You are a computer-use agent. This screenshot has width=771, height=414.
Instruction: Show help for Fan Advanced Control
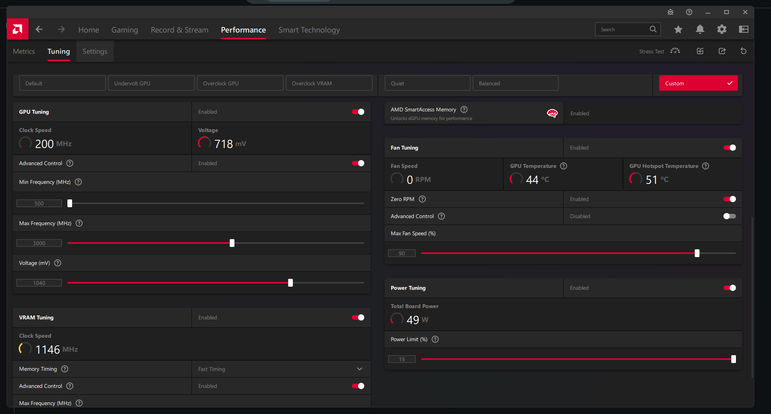pyautogui.click(x=441, y=216)
